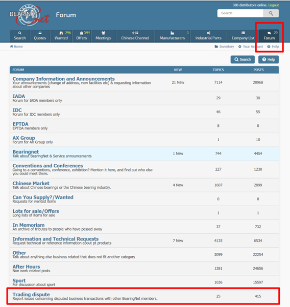290x307 pixels.
Task: Click the BearingNet logo
Action: coord(29,15)
